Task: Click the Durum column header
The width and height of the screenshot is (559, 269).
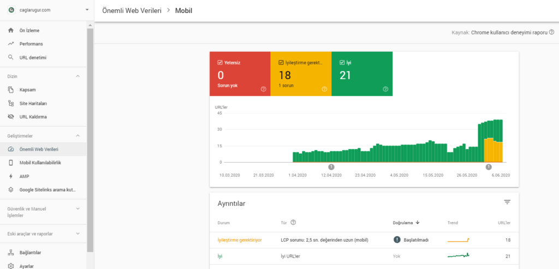Action: coord(223,223)
